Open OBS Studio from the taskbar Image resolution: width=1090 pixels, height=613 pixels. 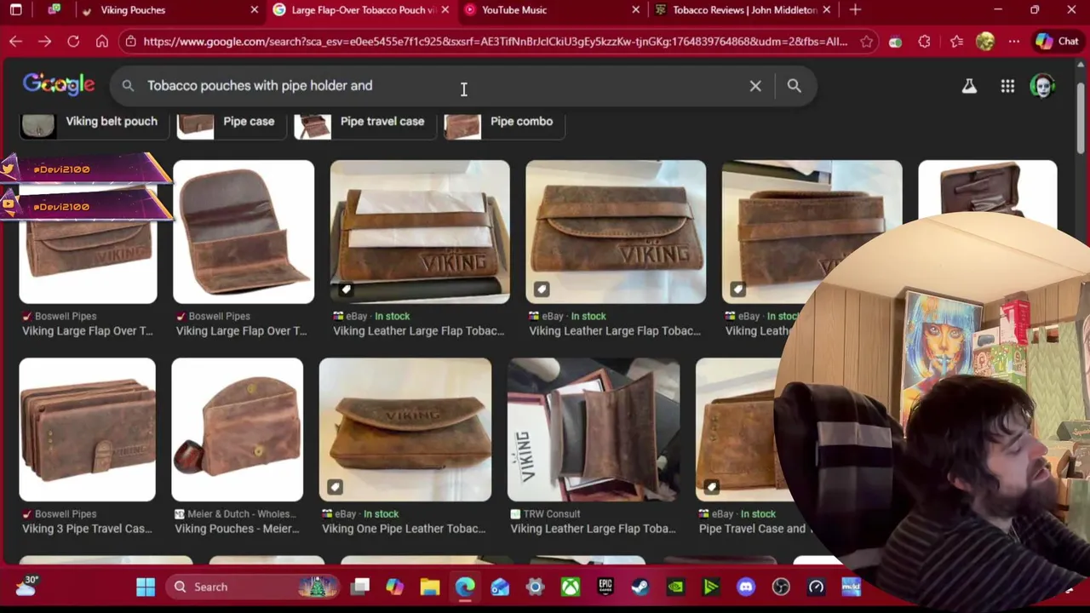point(781,587)
